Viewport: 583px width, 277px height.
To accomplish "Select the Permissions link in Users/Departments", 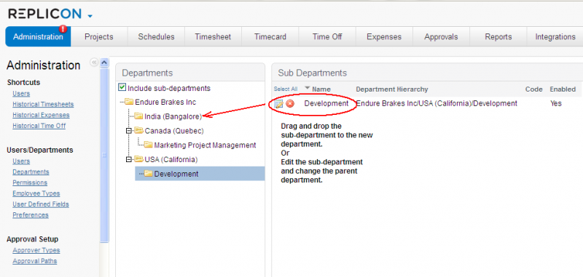I will [30, 182].
